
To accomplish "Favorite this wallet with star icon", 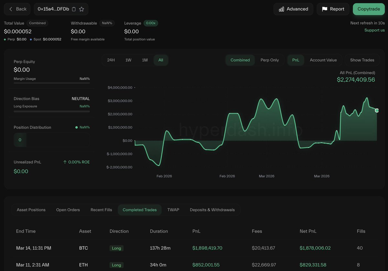I will pyautogui.click(x=81, y=9).
